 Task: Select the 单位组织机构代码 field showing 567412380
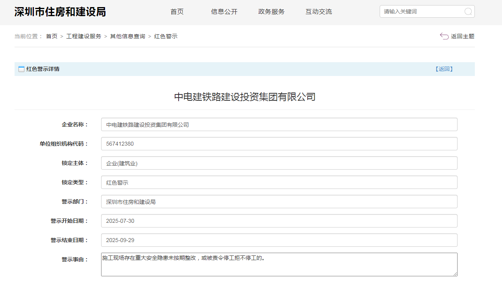279,144
